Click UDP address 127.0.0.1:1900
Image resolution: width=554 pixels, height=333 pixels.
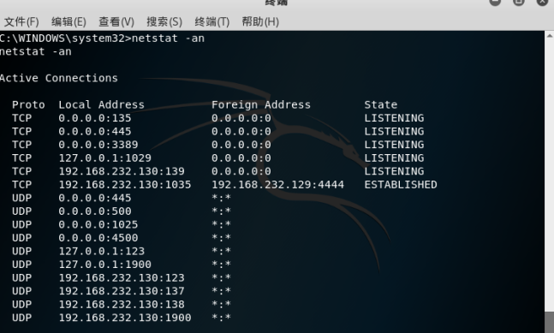(105, 265)
